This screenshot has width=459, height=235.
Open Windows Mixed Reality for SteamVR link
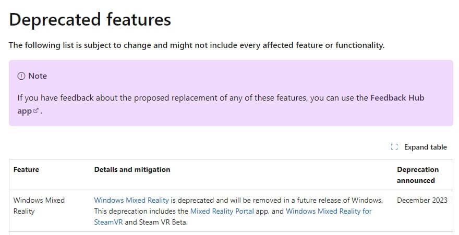click(x=329, y=211)
